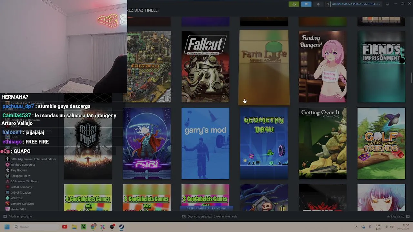Click the question mark help icon
Image resolution: width=413 pixels, height=232 pixels.
coord(328,4)
